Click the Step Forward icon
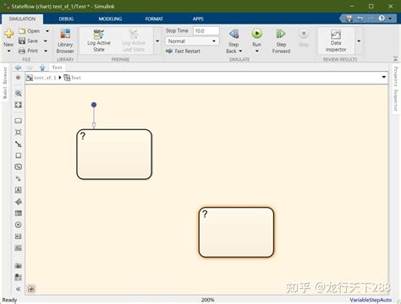The width and height of the screenshot is (401, 304). coord(281,34)
